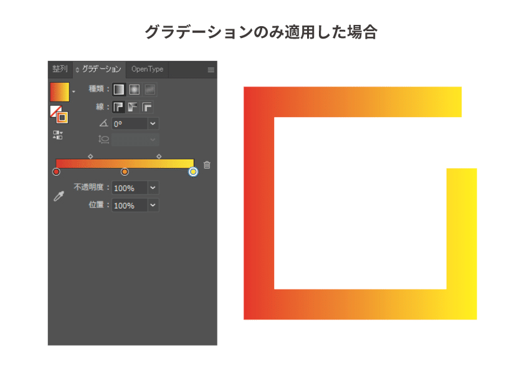Viewport: 522px width, 368px height.
Task: Click the opacity field showing 100%
Action: pyautogui.click(x=130, y=188)
